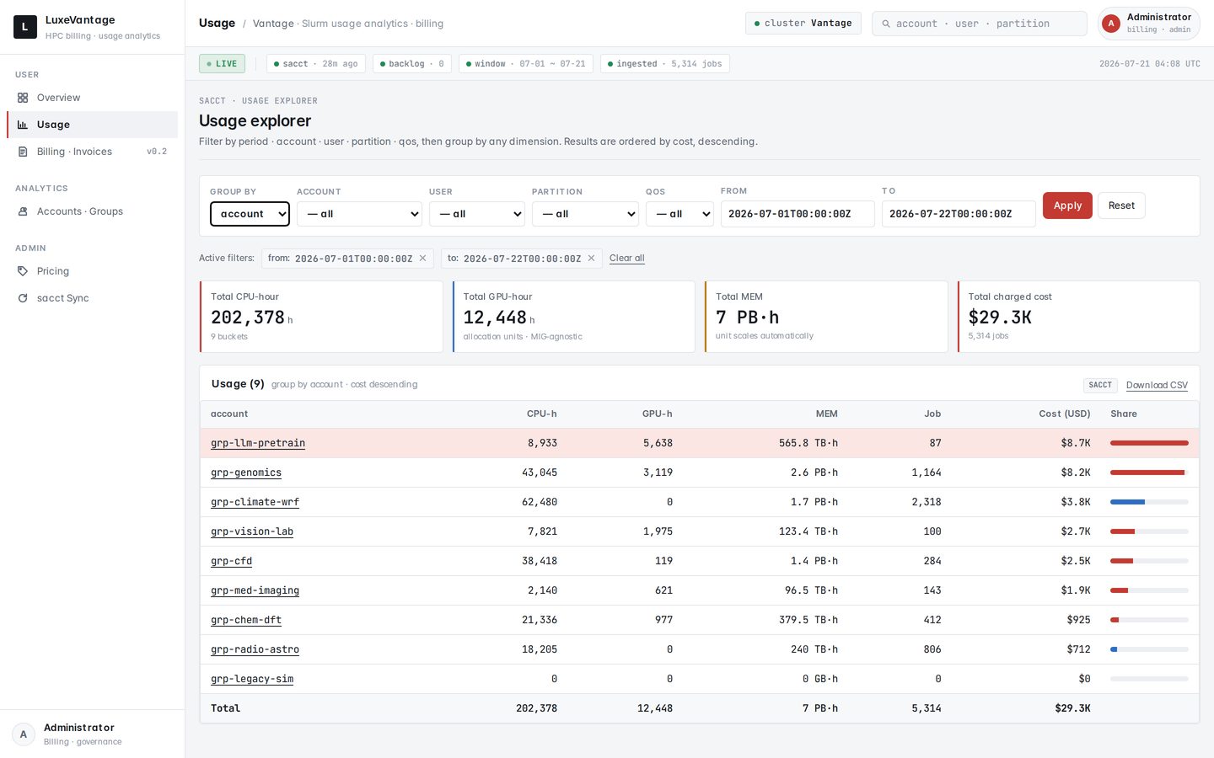Click the 2,318 job count cell
The width and height of the screenshot is (1214, 758).
point(926,502)
